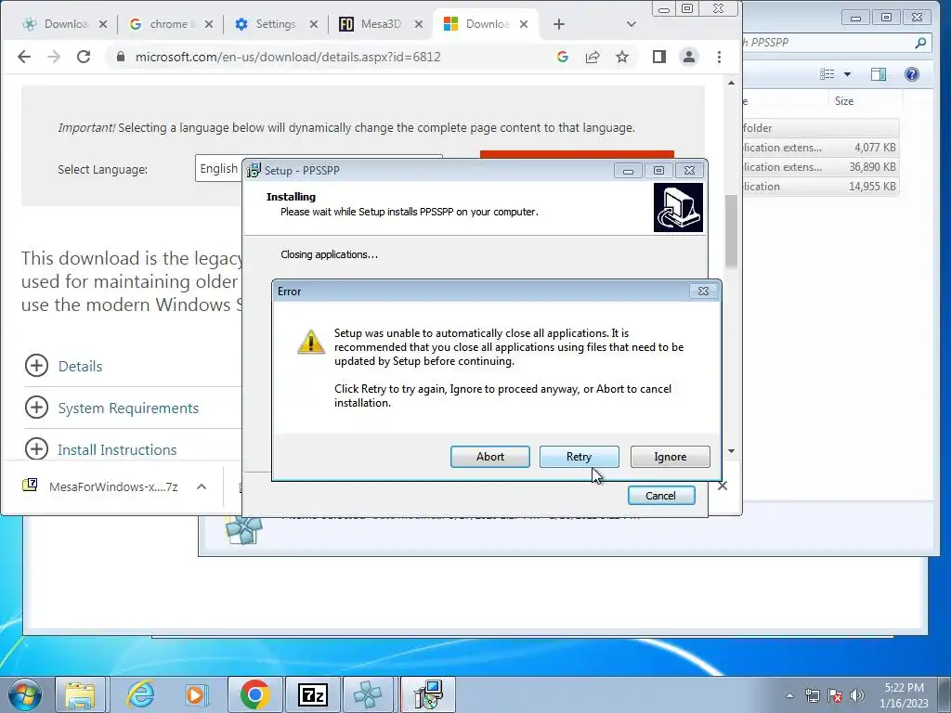Switch to Setup installer taskbar icon
This screenshot has width=951, height=713.
tap(428, 694)
